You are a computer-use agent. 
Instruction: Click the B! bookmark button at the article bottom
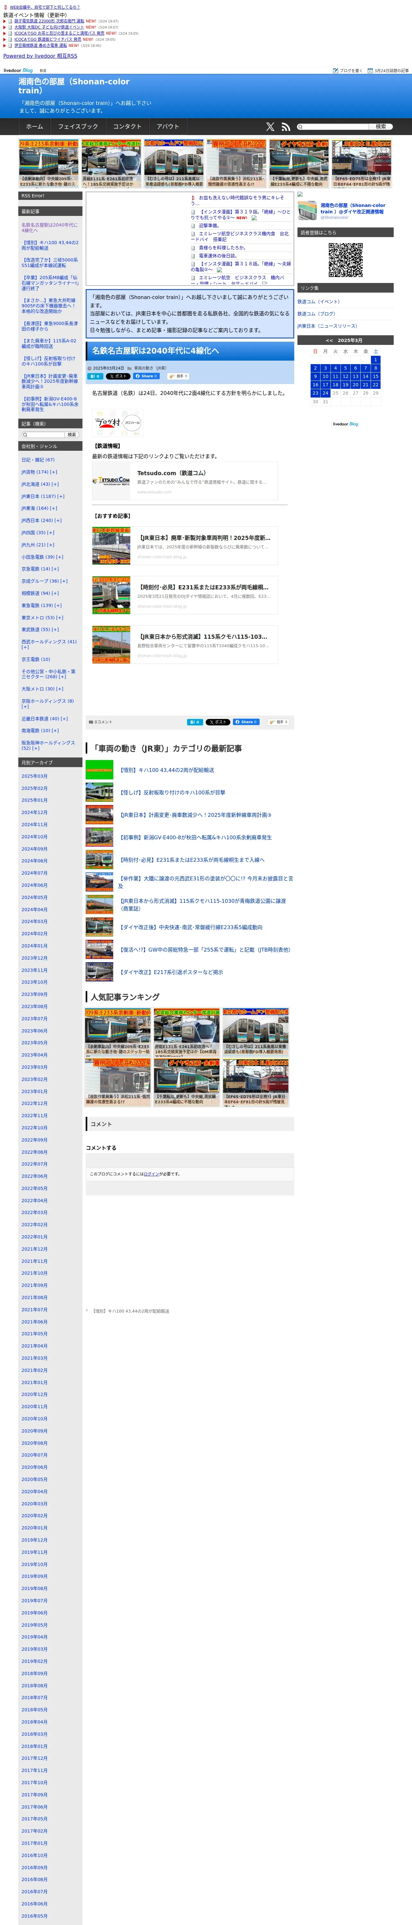[195, 722]
